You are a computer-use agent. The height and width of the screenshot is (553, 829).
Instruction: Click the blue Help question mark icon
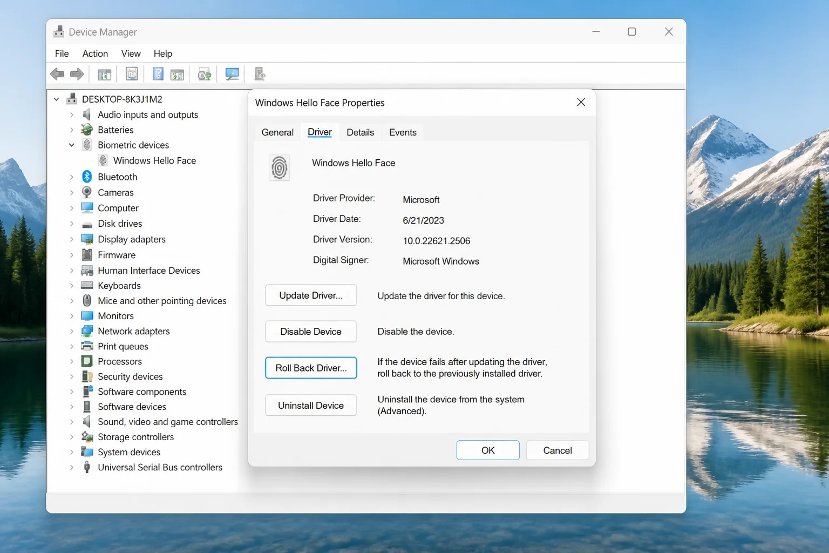(x=158, y=74)
